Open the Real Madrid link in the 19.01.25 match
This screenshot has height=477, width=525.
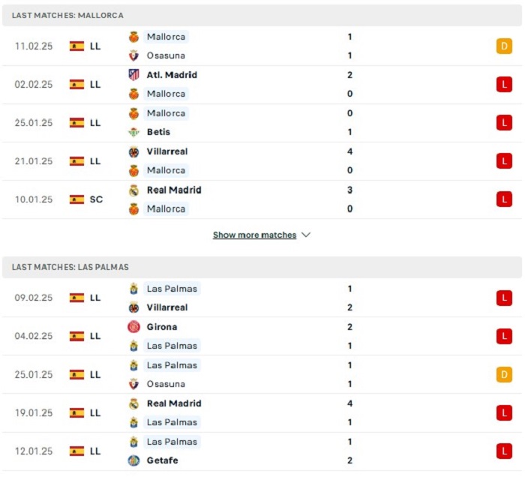(x=174, y=403)
